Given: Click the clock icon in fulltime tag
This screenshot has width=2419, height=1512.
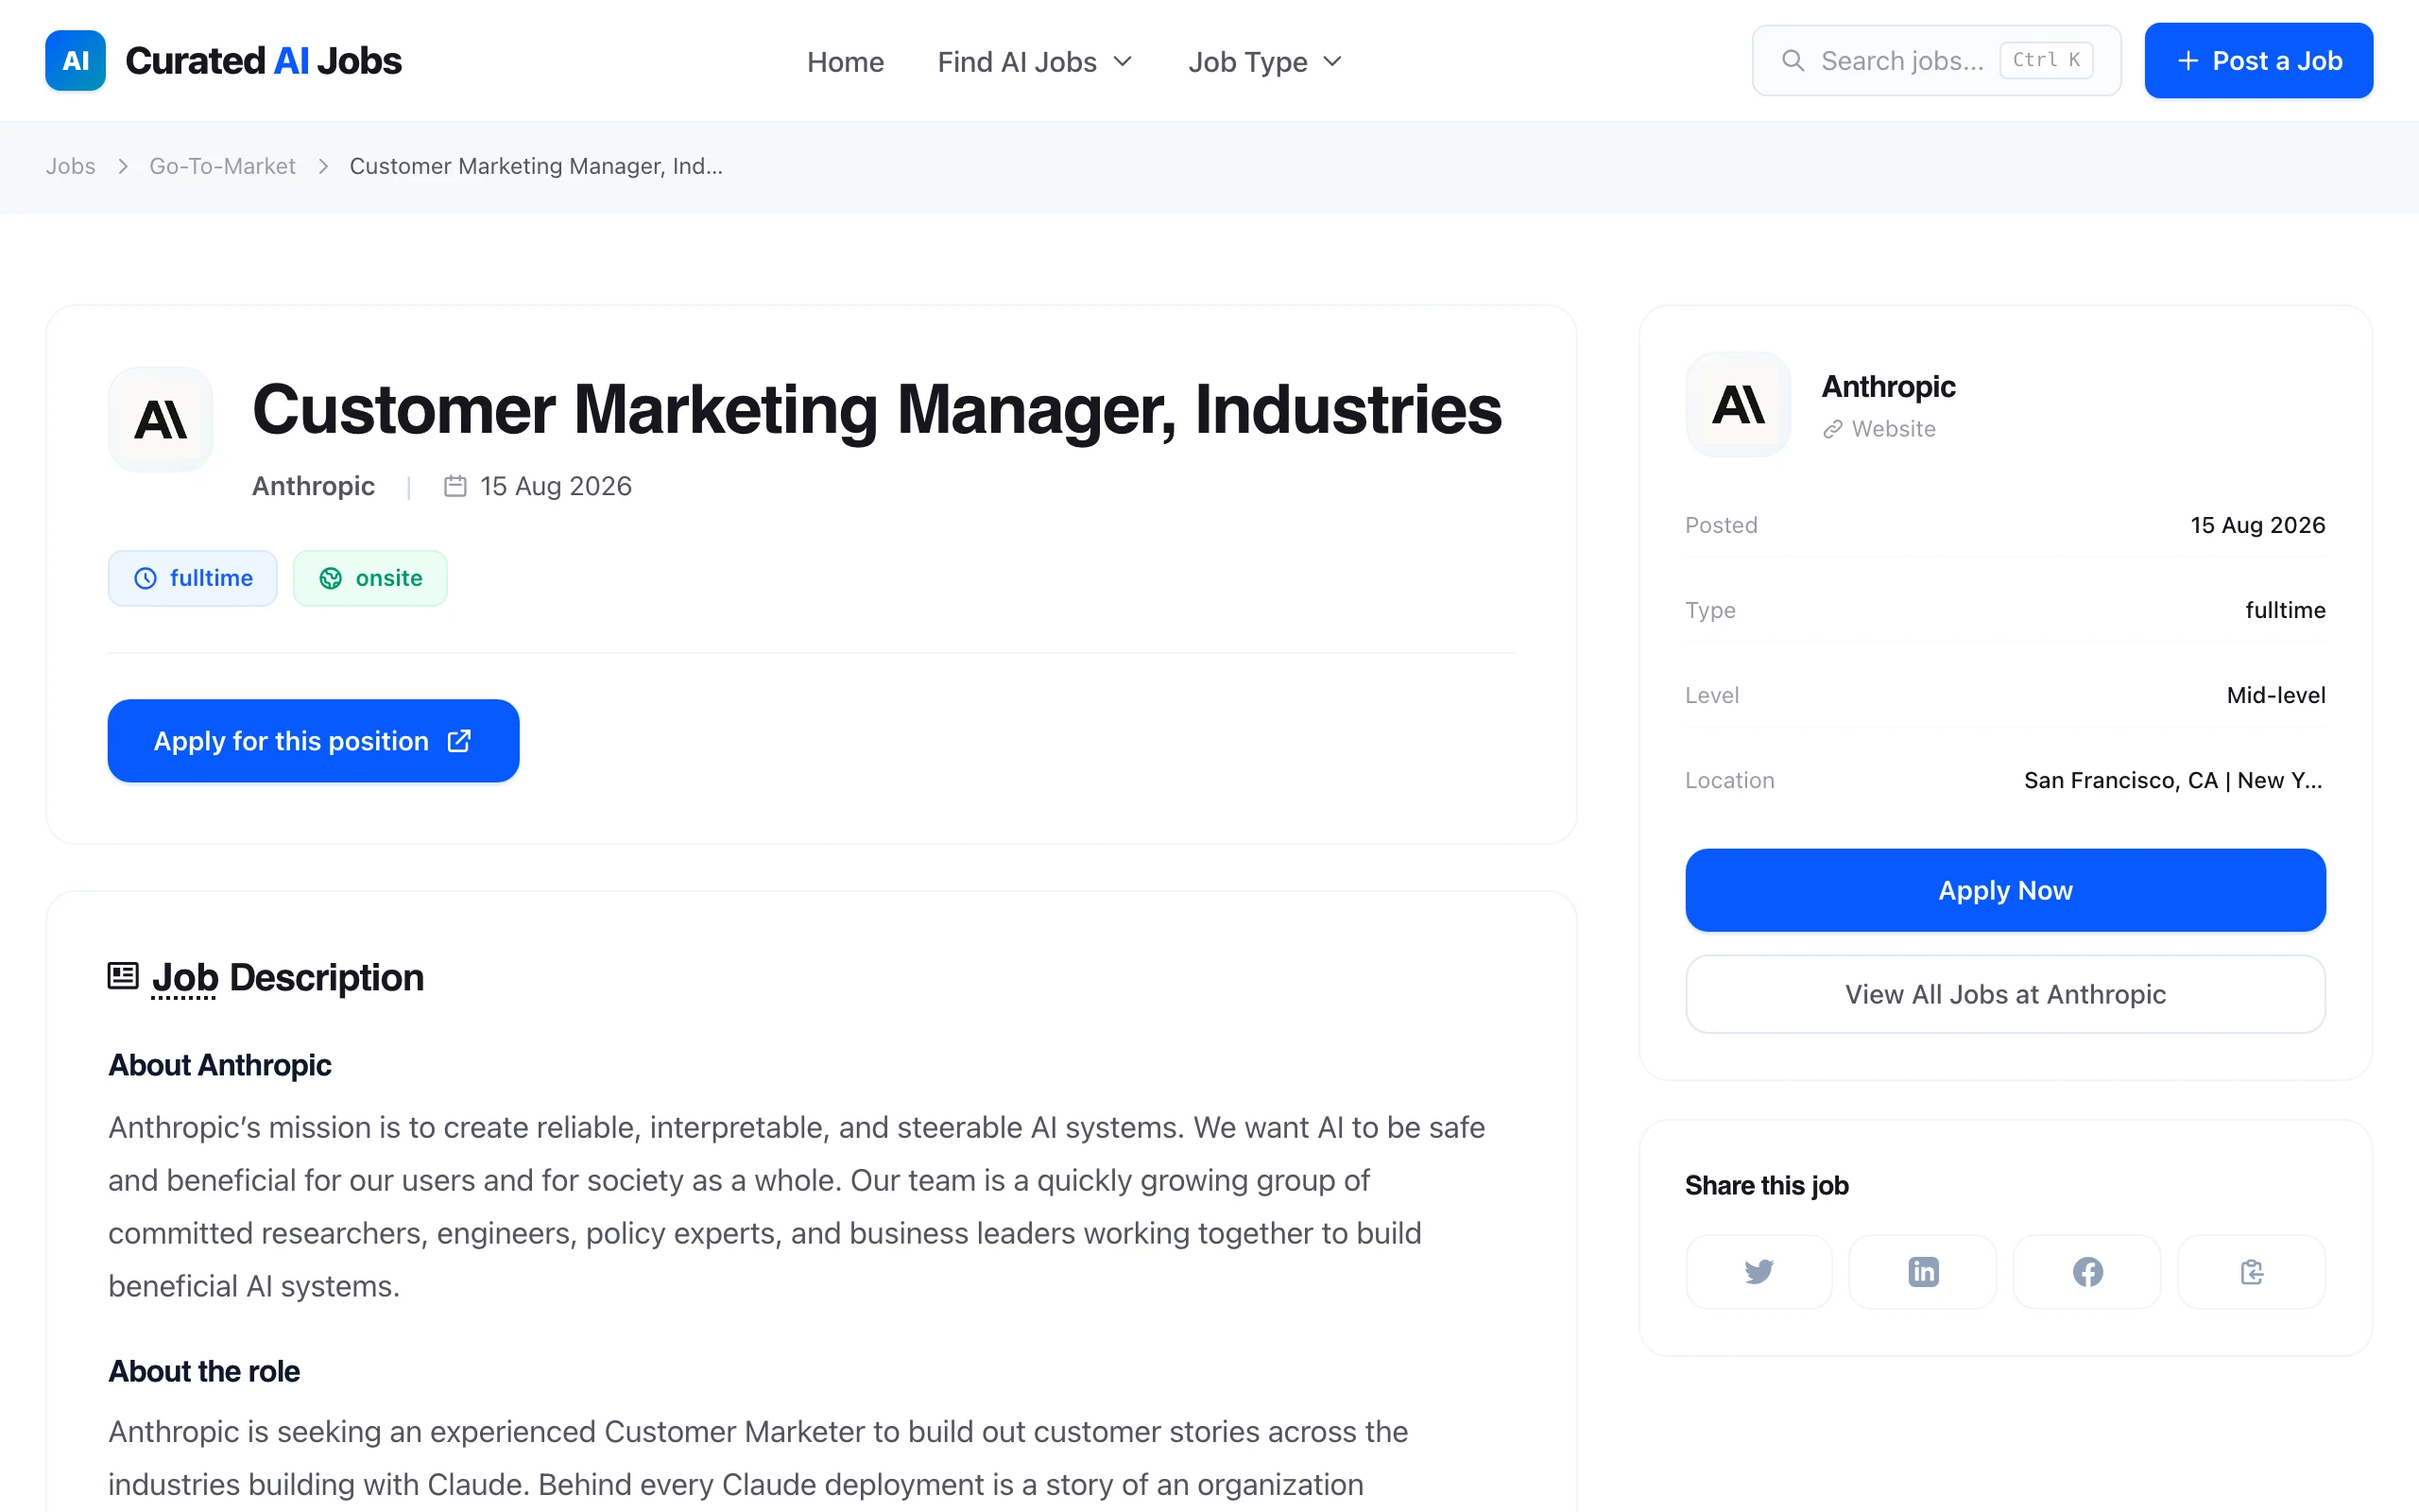Looking at the screenshot, I should click(145, 578).
